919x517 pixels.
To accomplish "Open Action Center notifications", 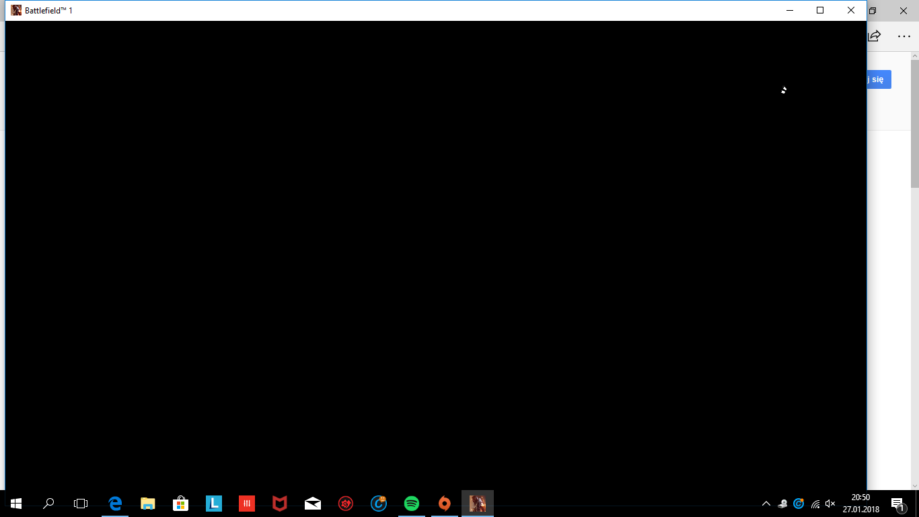I will click(x=897, y=504).
